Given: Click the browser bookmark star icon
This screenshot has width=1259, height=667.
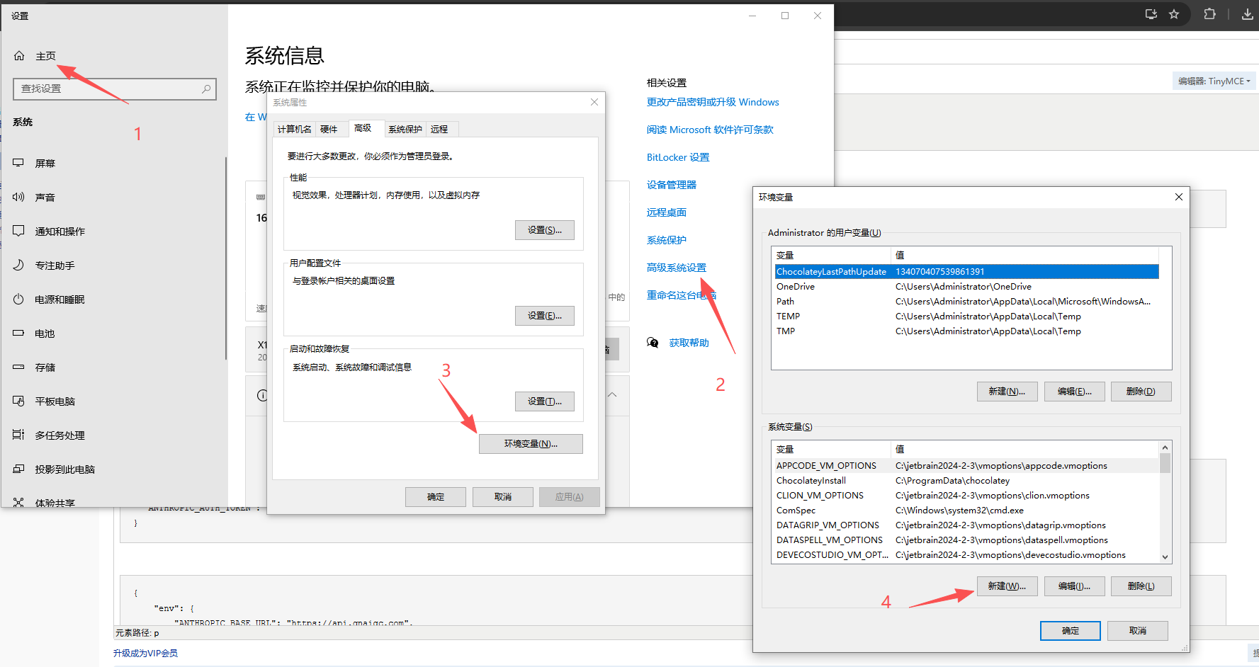Looking at the screenshot, I should point(1174,13).
